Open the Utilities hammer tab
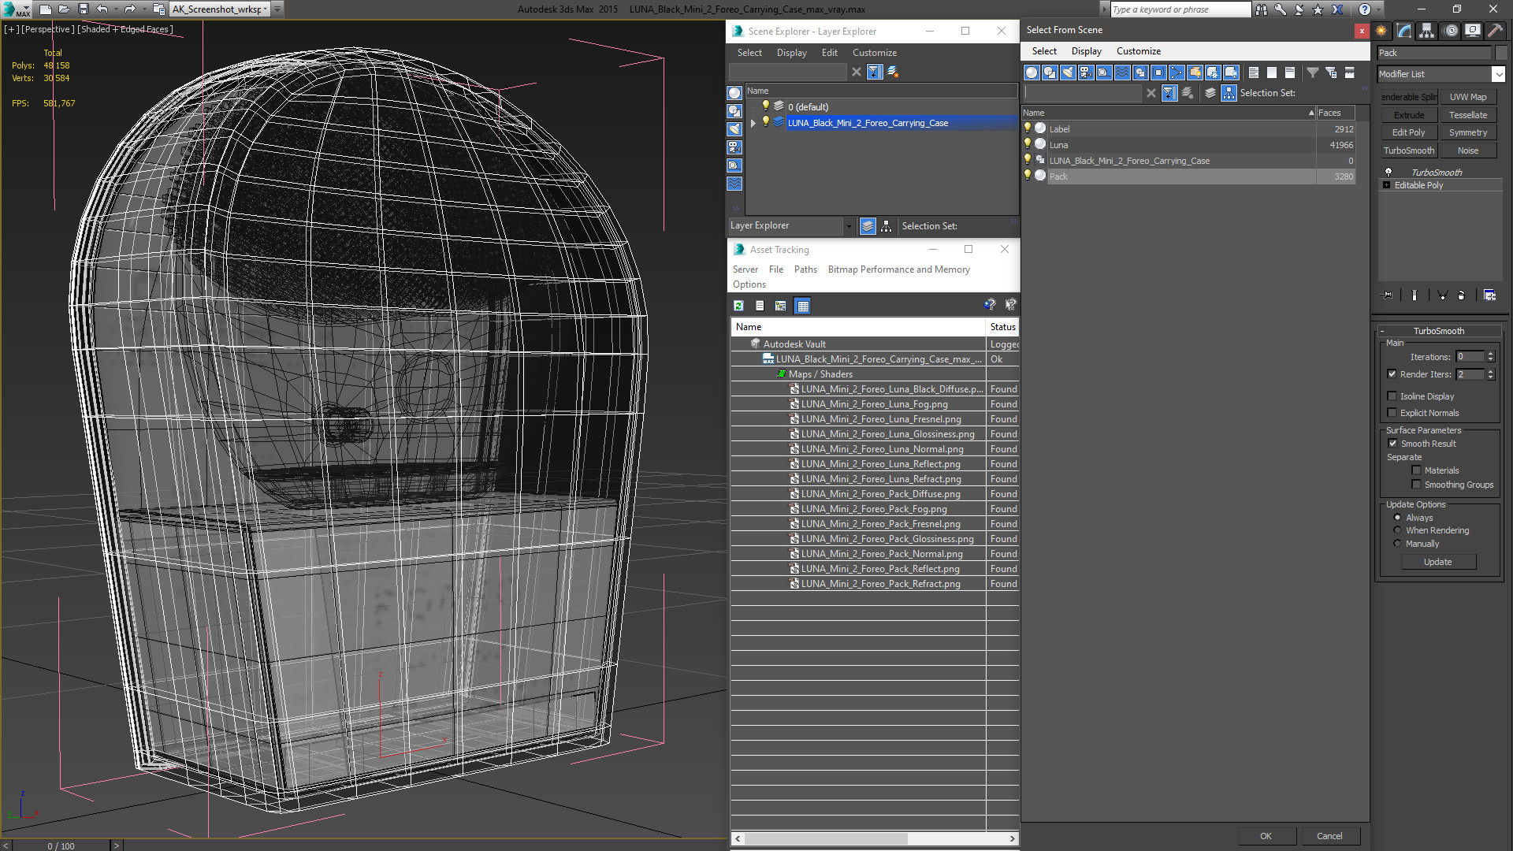Image resolution: width=1513 pixels, height=851 pixels. pos(1495,31)
